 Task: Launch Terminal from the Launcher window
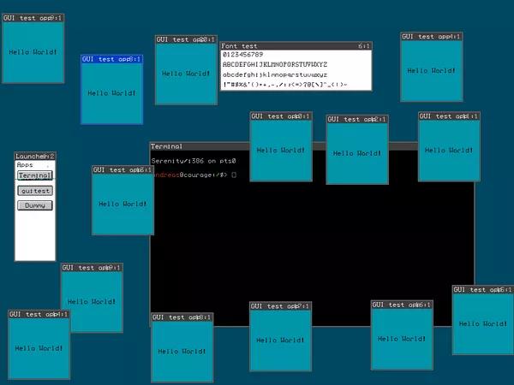(35, 175)
